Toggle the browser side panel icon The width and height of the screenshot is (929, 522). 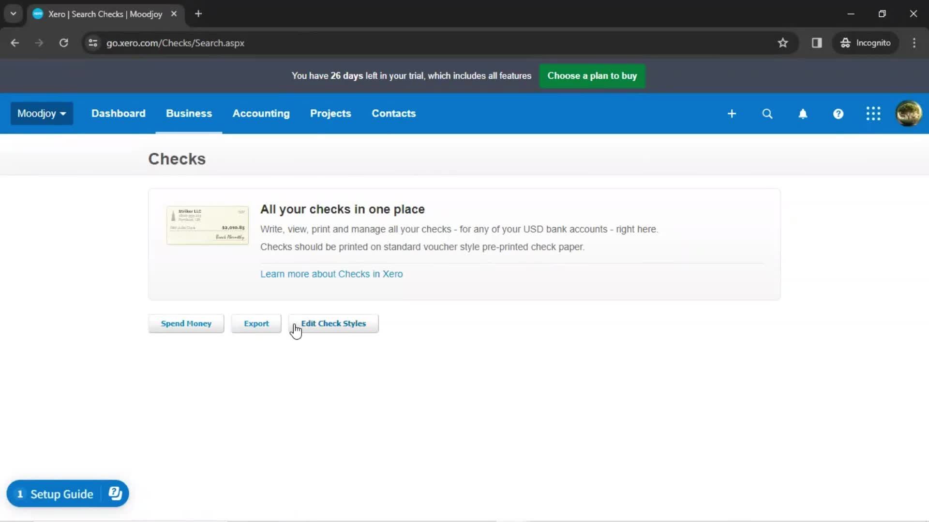click(x=817, y=43)
